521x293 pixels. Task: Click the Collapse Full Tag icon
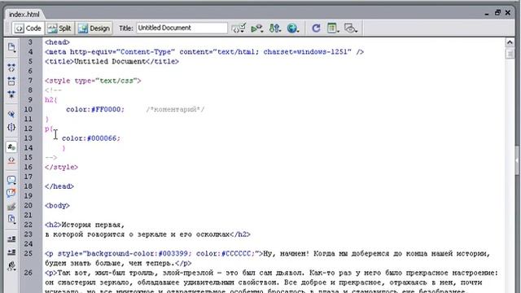click(11, 68)
